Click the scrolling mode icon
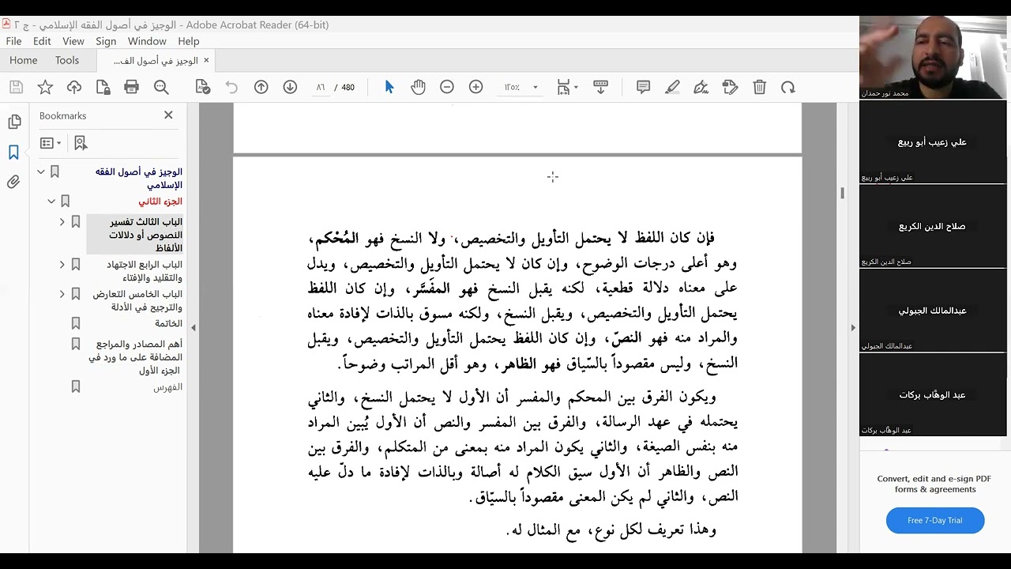 [600, 88]
